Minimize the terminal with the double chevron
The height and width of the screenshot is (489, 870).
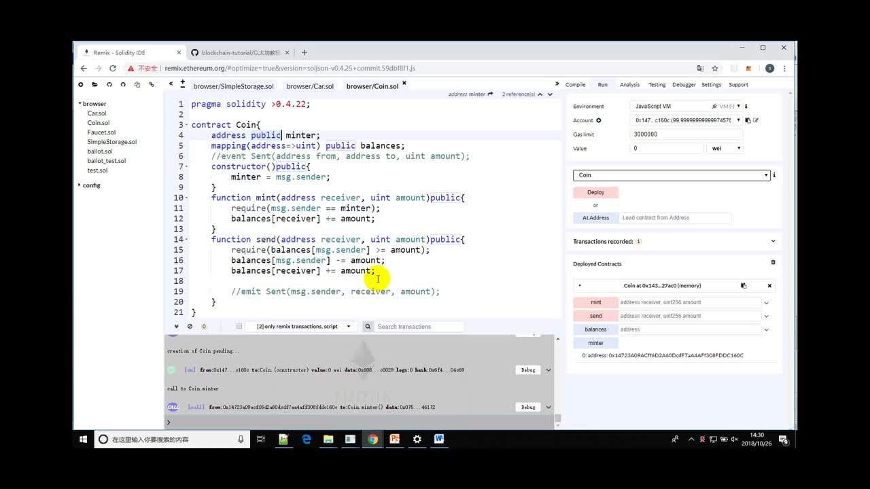[x=176, y=327]
